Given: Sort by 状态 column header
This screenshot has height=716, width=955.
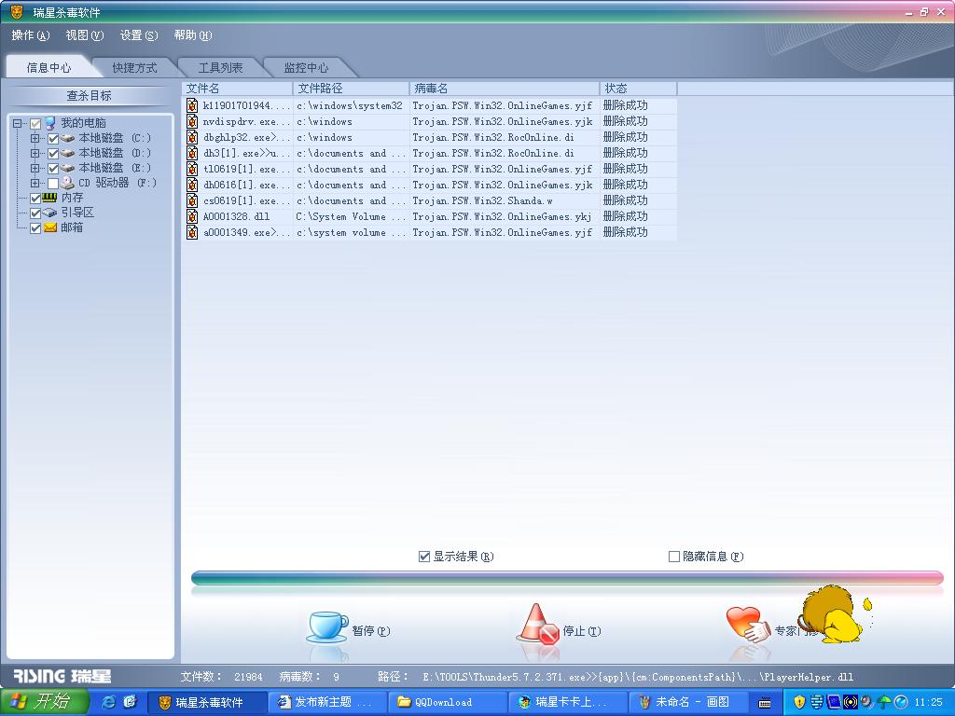Looking at the screenshot, I should tap(638, 89).
